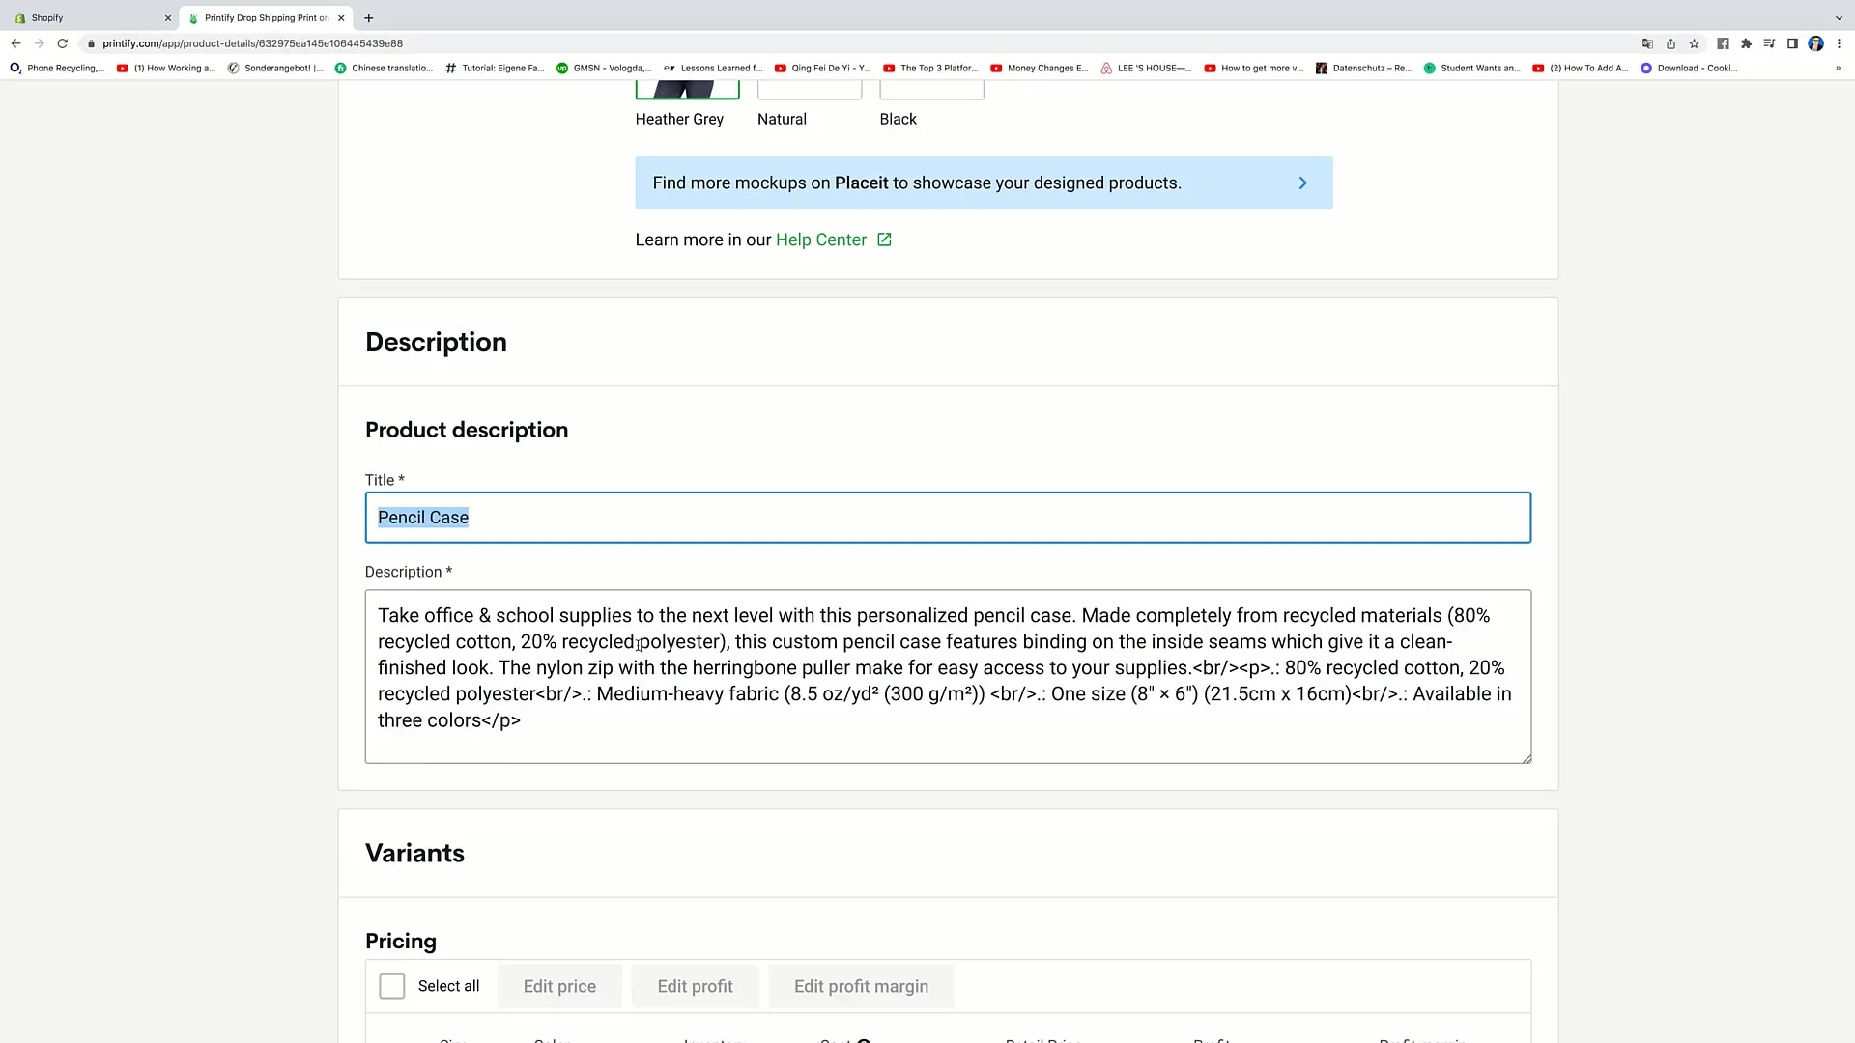Screen dimensions: 1855x1043
Task: Click the Help Center link
Action: [x=822, y=240]
